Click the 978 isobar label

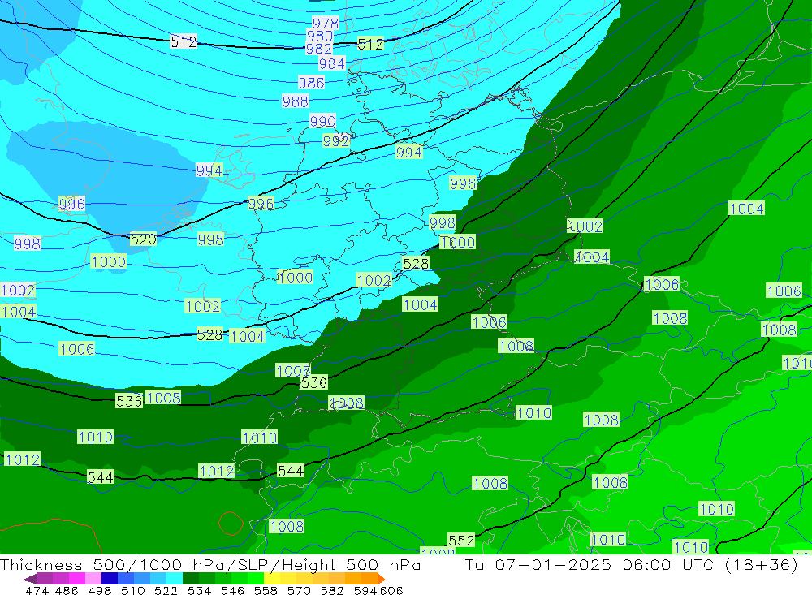(x=326, y=24)
